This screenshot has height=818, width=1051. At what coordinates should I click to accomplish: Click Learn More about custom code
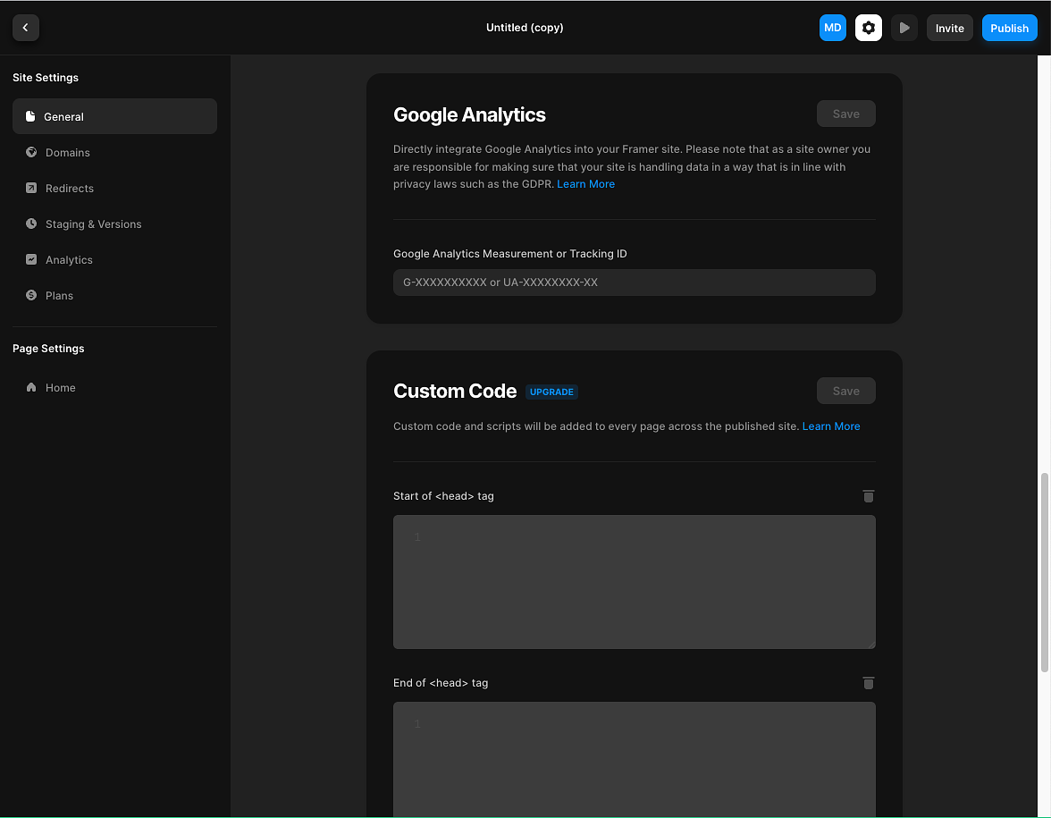pos(831,426)
